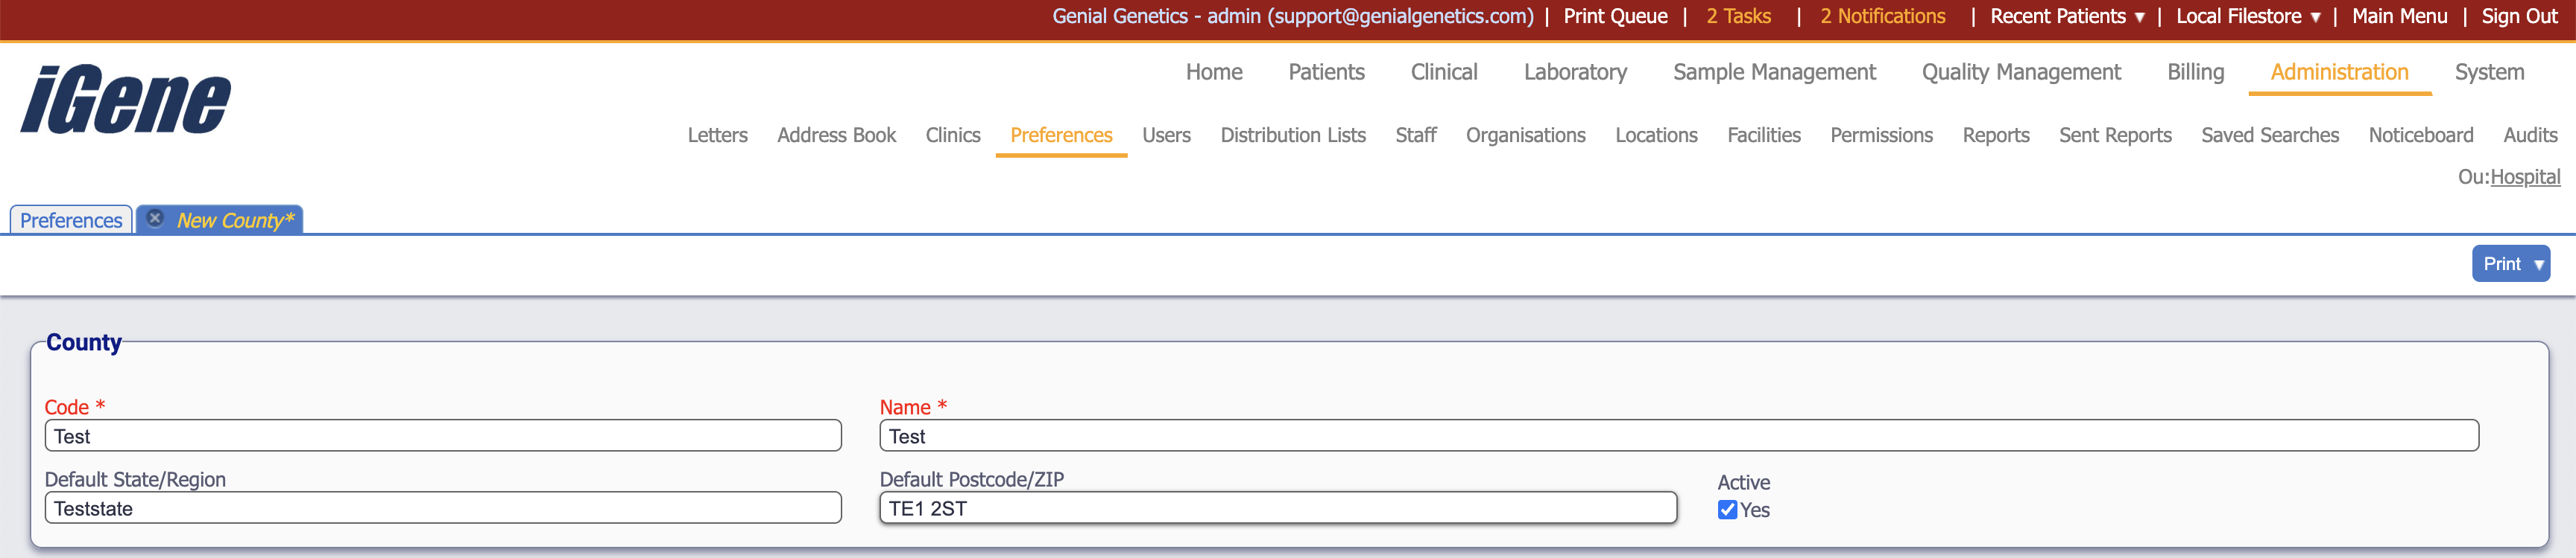Close the New County tab
2576x558 pixels.
pos(155,219)
